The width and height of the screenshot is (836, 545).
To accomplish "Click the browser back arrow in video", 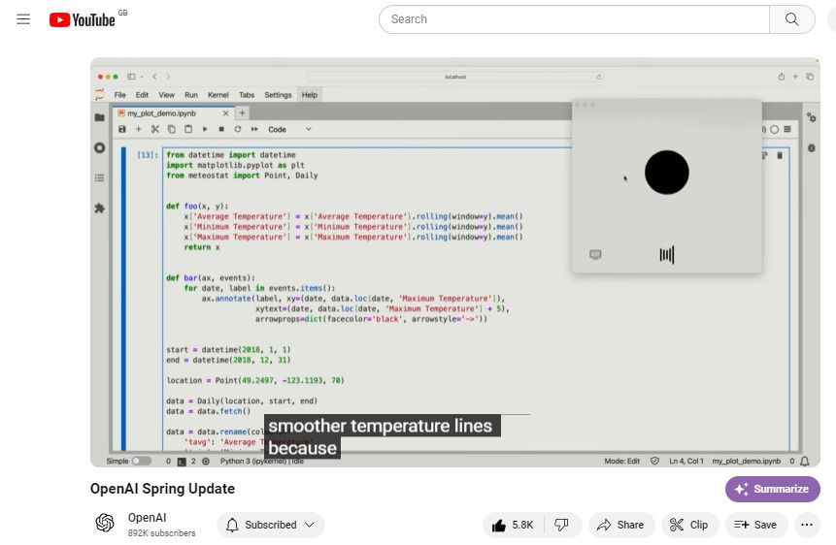I will tap(154, 77).
